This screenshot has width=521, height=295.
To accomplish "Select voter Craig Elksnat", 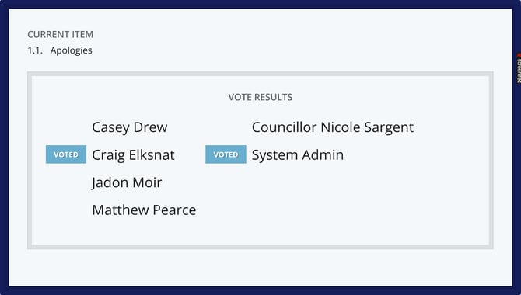I will (133, 155).
